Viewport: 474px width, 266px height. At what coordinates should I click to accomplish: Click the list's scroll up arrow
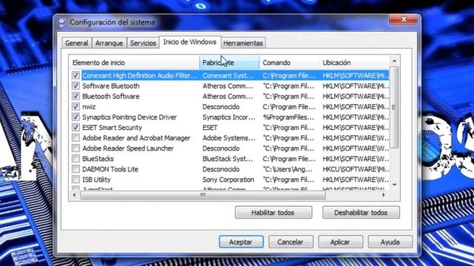pyautogui.click(x=395, y=61)
